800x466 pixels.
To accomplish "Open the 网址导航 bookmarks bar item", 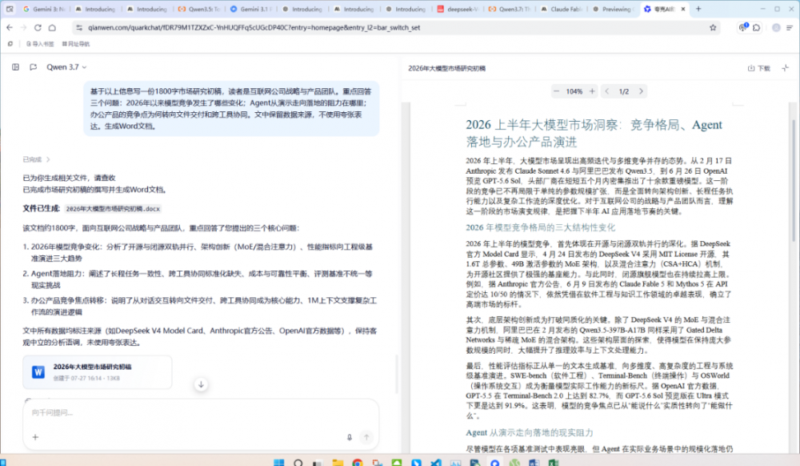I will [76, 44].
